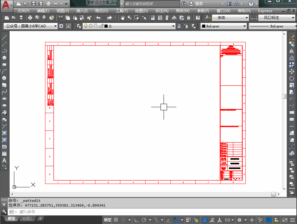The image size is (297, 224).
Task: Open the Layer Properties Manager icon
Action: [x=79, y=26]
